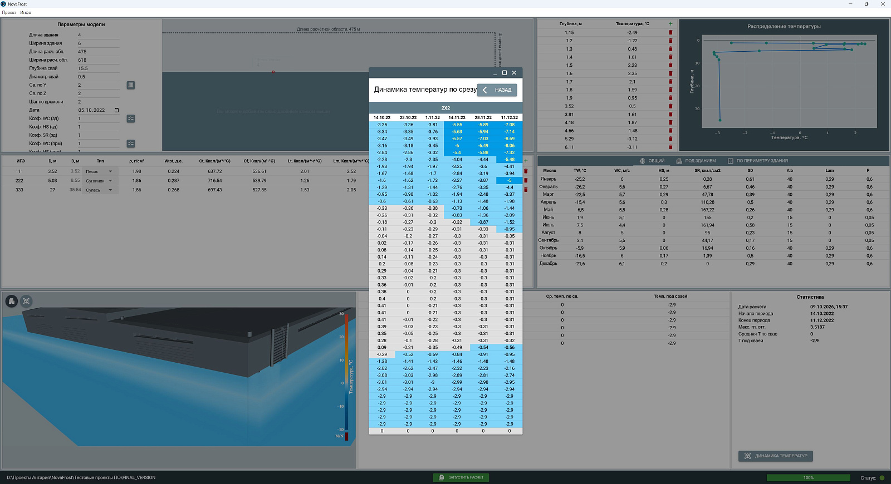Click the pile grid icon beside Св. по Y
The image size is (891, 484).
pos(131,85)
